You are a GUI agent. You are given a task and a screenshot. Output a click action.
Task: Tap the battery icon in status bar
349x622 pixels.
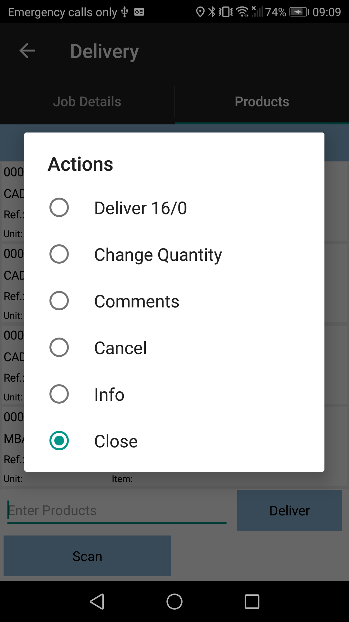tap(299, 12)
